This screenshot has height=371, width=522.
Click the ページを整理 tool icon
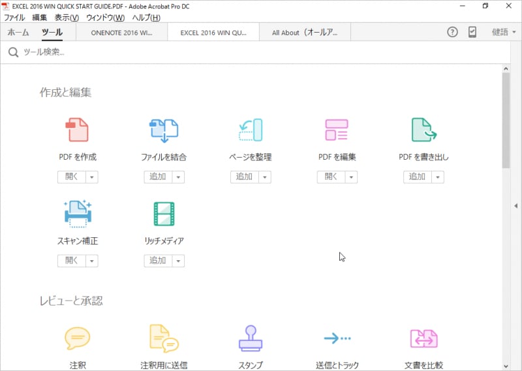[251, 130]
